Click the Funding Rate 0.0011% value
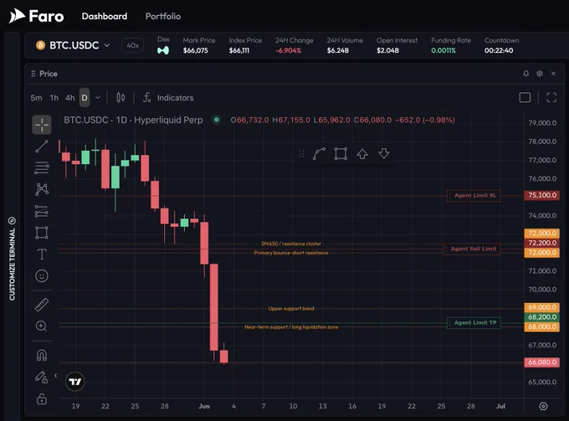This screenshot has width=569, height=421. click(x=443, y=50)
